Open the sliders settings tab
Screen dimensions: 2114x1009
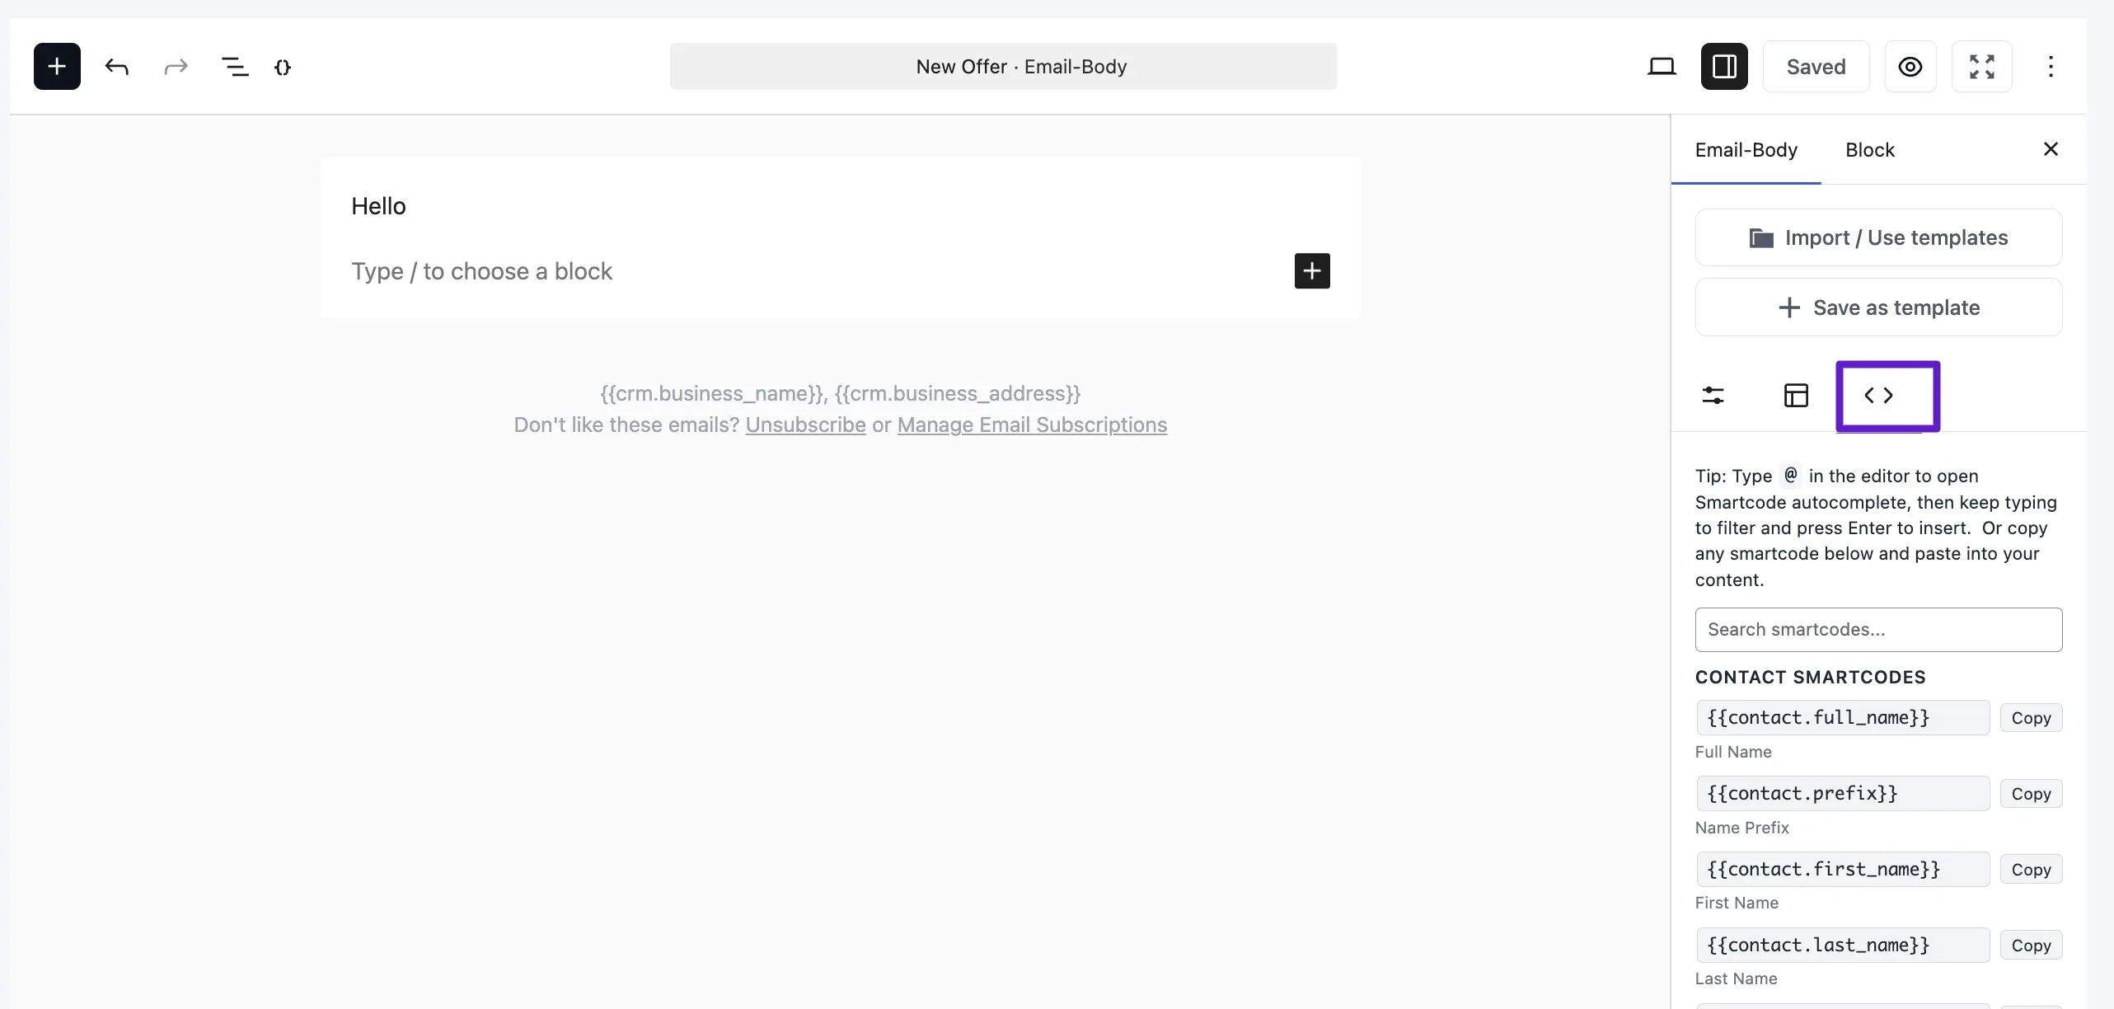pos(1713,396)
